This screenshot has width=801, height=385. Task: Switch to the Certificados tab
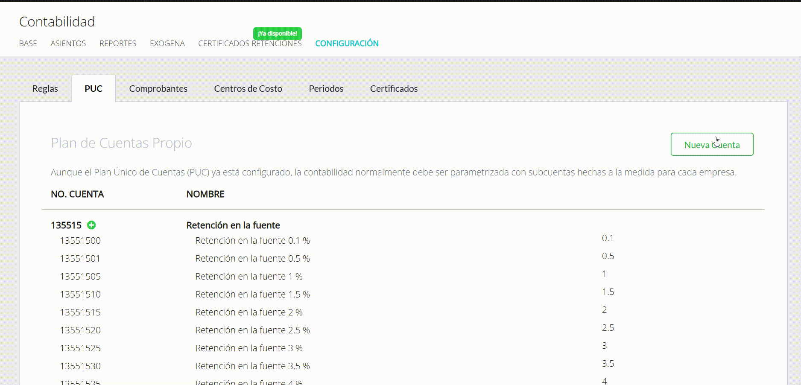point(394,88)
